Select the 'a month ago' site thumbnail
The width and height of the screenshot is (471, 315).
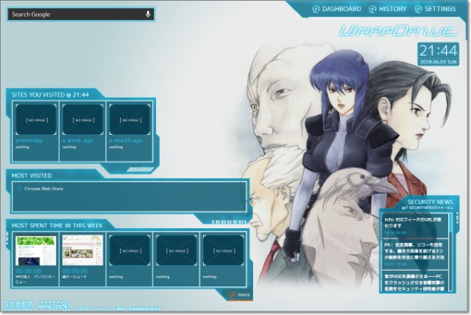point(130,119)
